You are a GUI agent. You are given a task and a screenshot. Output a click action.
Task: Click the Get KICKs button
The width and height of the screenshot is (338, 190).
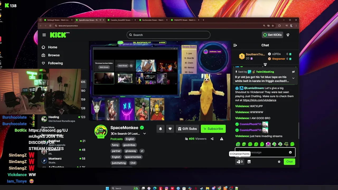[x=273, y=35]
